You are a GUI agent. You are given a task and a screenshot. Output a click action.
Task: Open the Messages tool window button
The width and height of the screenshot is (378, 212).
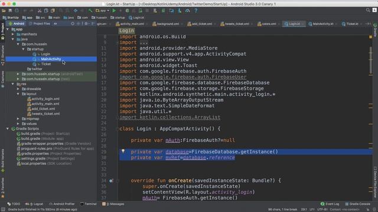click(x=113, y=204)
